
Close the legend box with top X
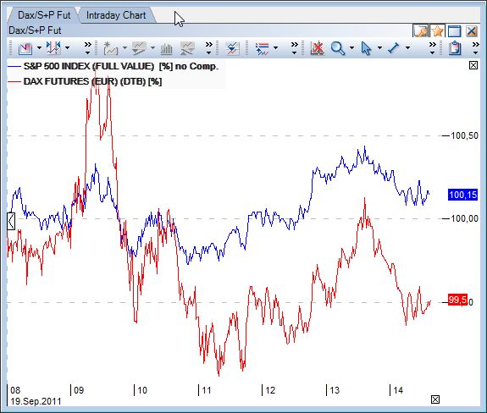pos(473,65)
